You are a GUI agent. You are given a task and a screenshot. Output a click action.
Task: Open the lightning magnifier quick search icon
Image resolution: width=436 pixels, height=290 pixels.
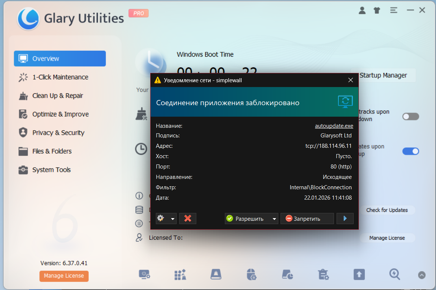click(x=394, y=274)
